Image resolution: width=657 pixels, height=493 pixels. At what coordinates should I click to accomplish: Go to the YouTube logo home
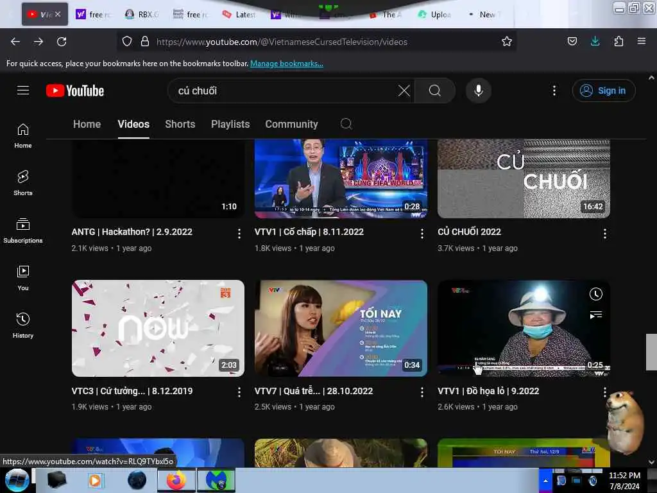(x=75, y=91)
